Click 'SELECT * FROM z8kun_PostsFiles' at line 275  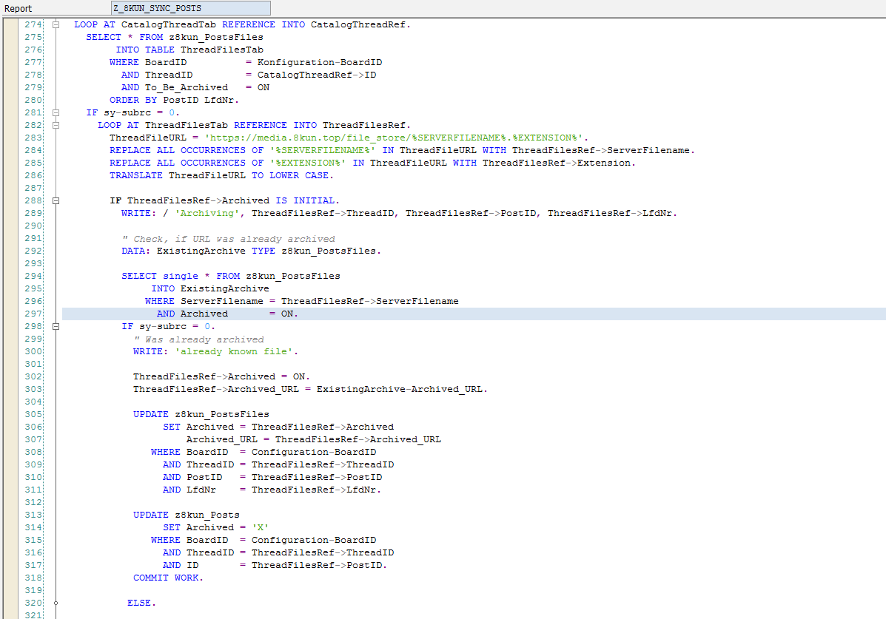(175, 37)
